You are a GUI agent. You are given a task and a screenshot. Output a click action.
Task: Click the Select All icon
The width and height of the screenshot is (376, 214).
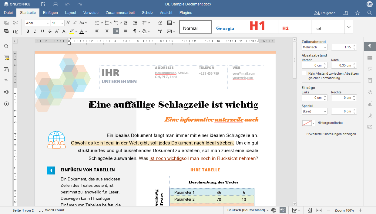coord(16,31)
